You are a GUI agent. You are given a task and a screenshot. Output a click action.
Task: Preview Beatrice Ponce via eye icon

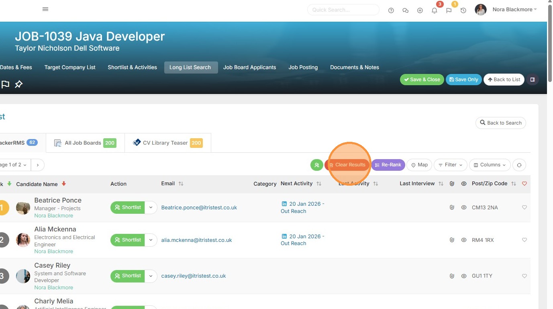[x=464, y=207]
